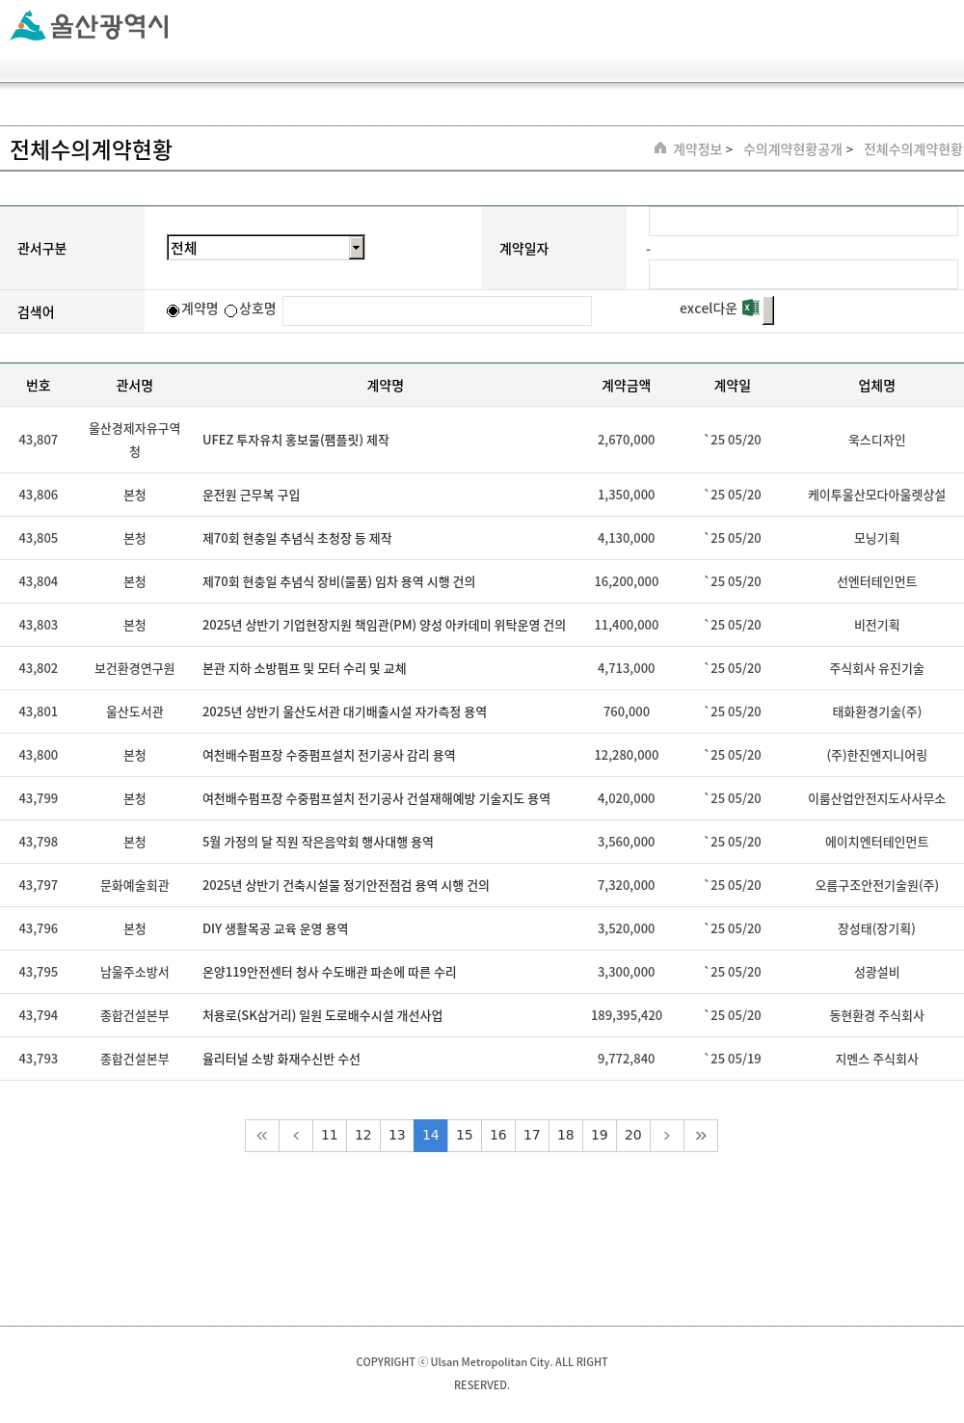Click the 계약명 column header
Viewport: 964px width, 1423px height.
(386, 386)
